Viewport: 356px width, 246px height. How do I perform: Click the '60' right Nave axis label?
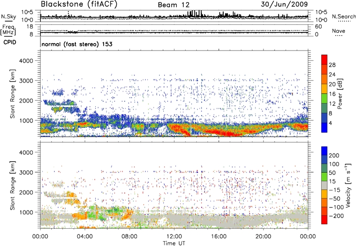coord(319,27)
